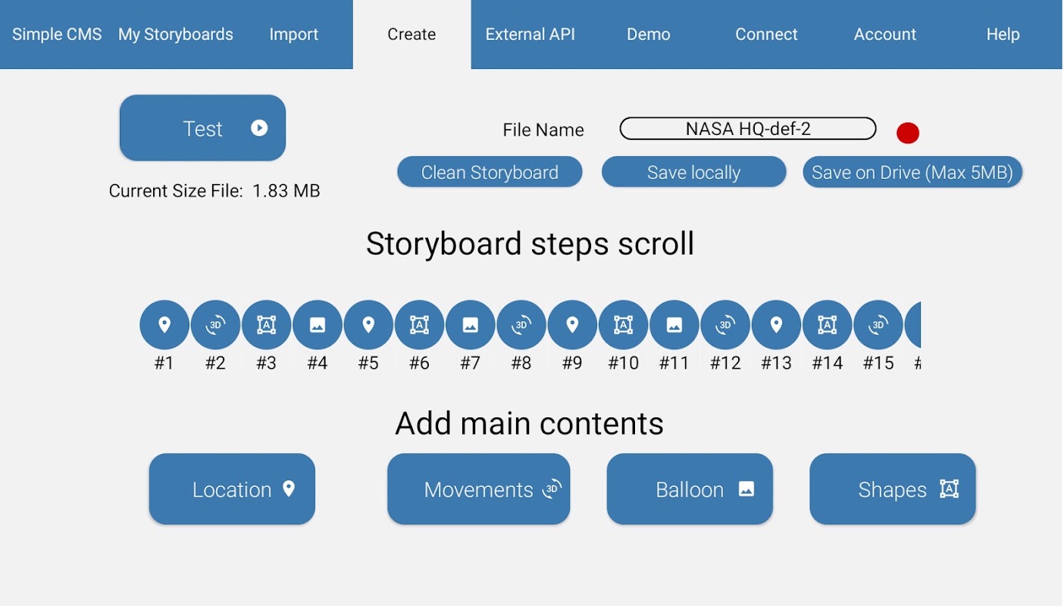Click Clean Storyboard button
Viewport: 1064px width, 606px height.
(x=490, y=172)
